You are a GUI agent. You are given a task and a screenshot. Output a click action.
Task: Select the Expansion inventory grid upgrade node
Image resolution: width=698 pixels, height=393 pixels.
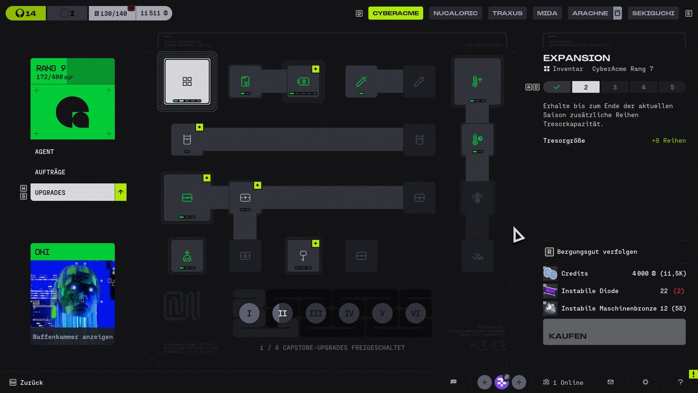[187, 82]
